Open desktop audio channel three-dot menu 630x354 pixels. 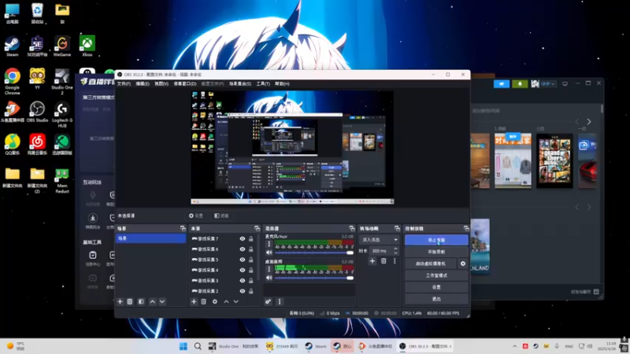click(269, 269)
